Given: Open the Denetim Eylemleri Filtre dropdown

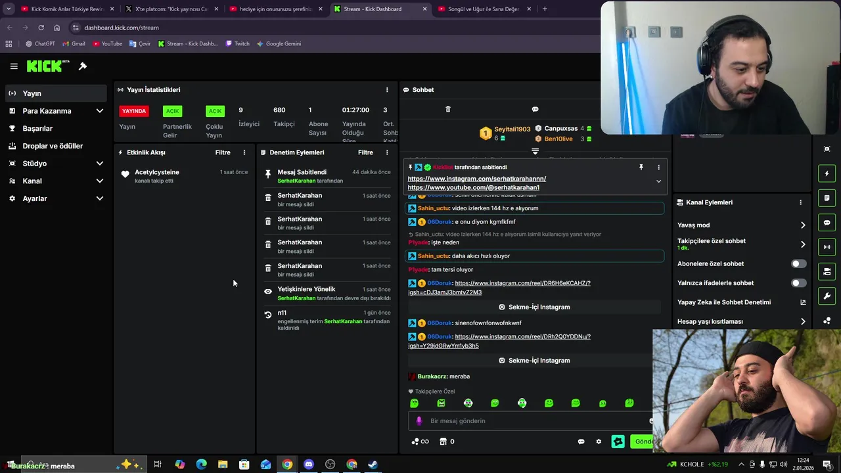Looking at the screenshot, I should (x=365, y=152).
